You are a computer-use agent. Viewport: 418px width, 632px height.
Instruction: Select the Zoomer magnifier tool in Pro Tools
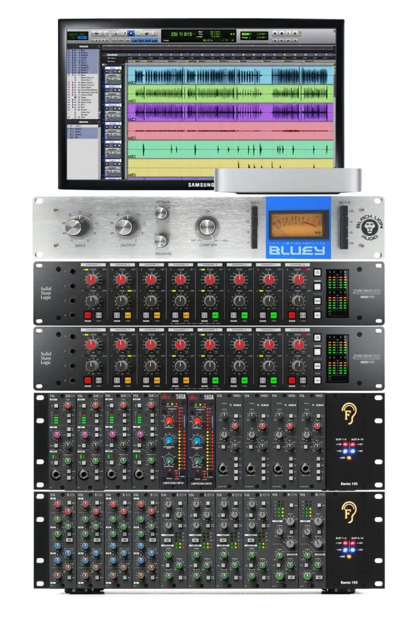pos(115,33)
